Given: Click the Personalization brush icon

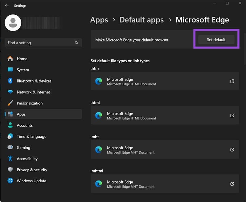Looking at the screenshot, I should click(x=10, y=103).
